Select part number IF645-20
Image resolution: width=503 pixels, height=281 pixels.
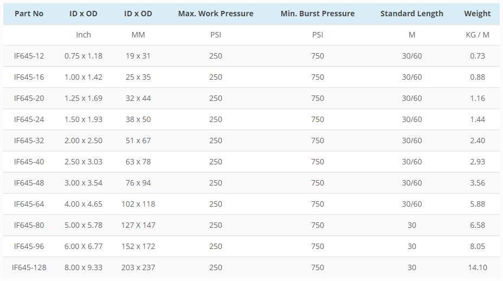click(29, 98)
